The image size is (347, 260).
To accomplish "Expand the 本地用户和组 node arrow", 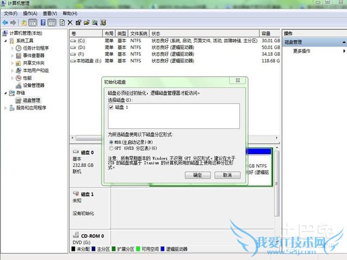I will (12, 70).
